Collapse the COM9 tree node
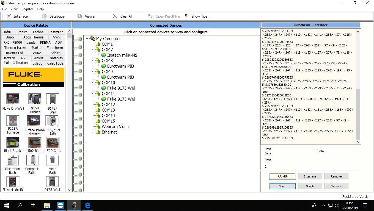This screenshot has width=374, height=211. (x=93, y=71)
